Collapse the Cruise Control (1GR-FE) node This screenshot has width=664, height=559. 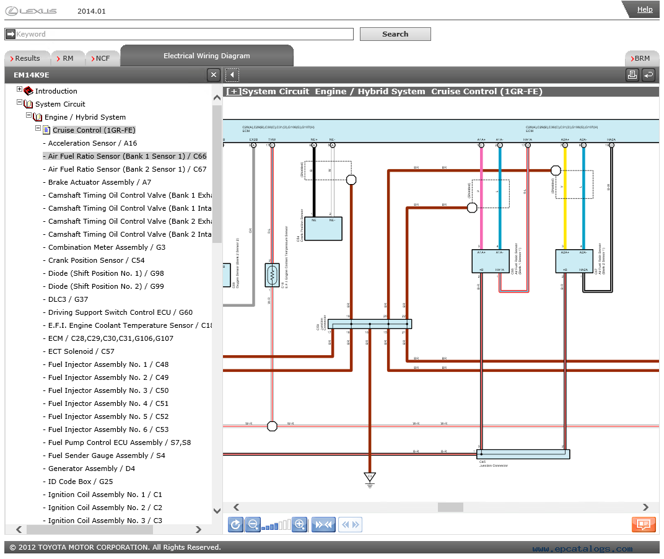(x=38, y=128)
